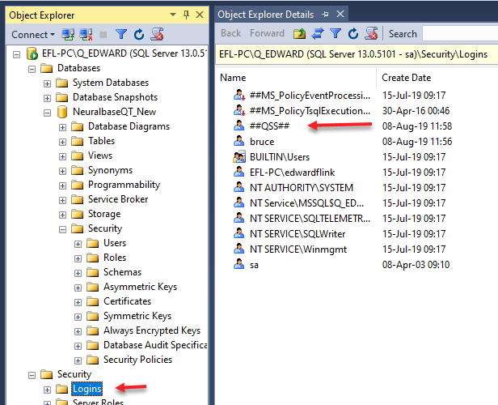Viewport: 498px width, 405px height.
Task: Click the server-level Security folder icon
Action: coord(46,374)
